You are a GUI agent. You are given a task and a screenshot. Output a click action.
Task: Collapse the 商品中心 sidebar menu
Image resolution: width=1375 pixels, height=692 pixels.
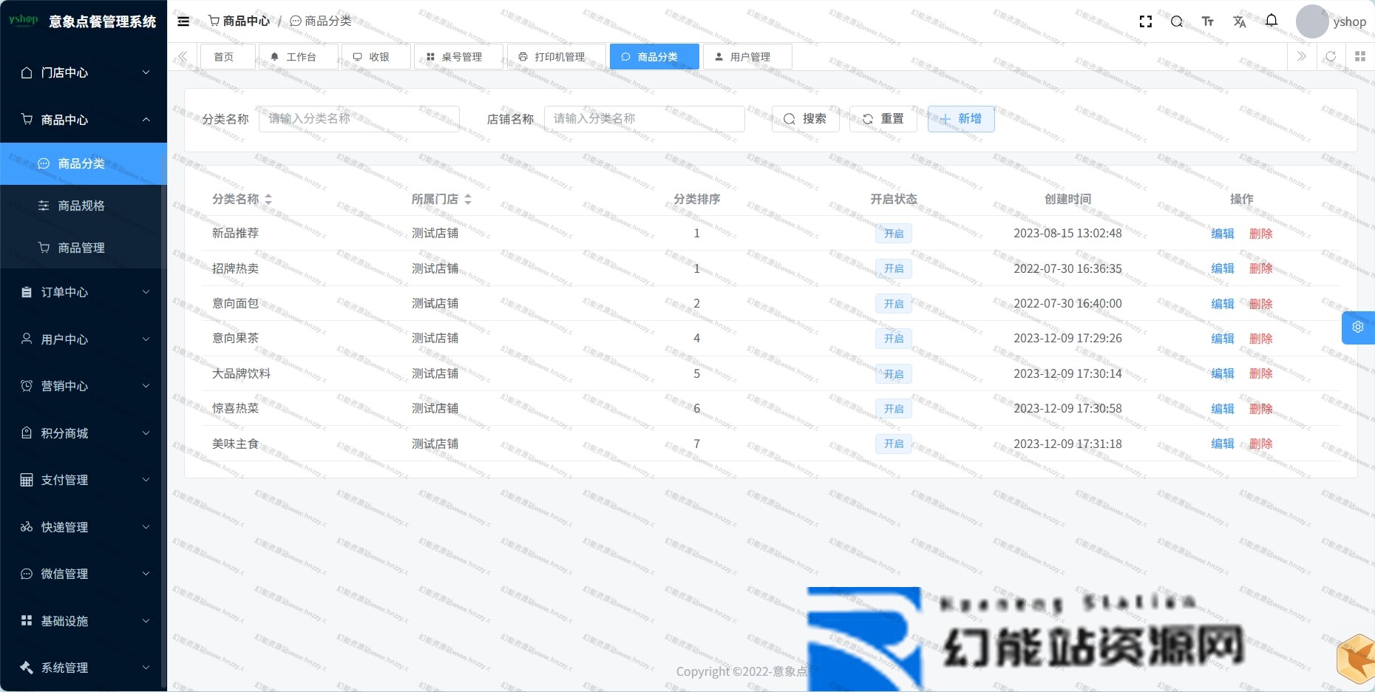tap(84, 120)
